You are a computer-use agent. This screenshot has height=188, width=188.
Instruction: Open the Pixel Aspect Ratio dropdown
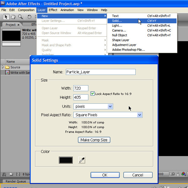pos(108,115)
